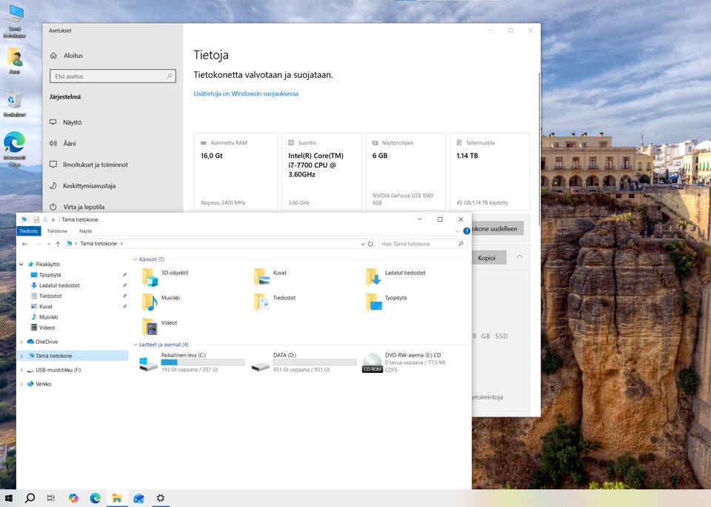The image size is (711, 507).
Task: Open the address bar history dropdown
Action: (x=362, y=244)
